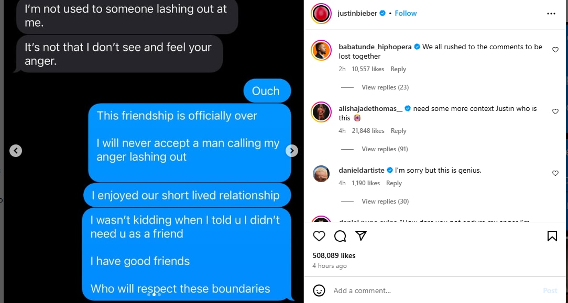Expand View replies (91)

[385, 149]
